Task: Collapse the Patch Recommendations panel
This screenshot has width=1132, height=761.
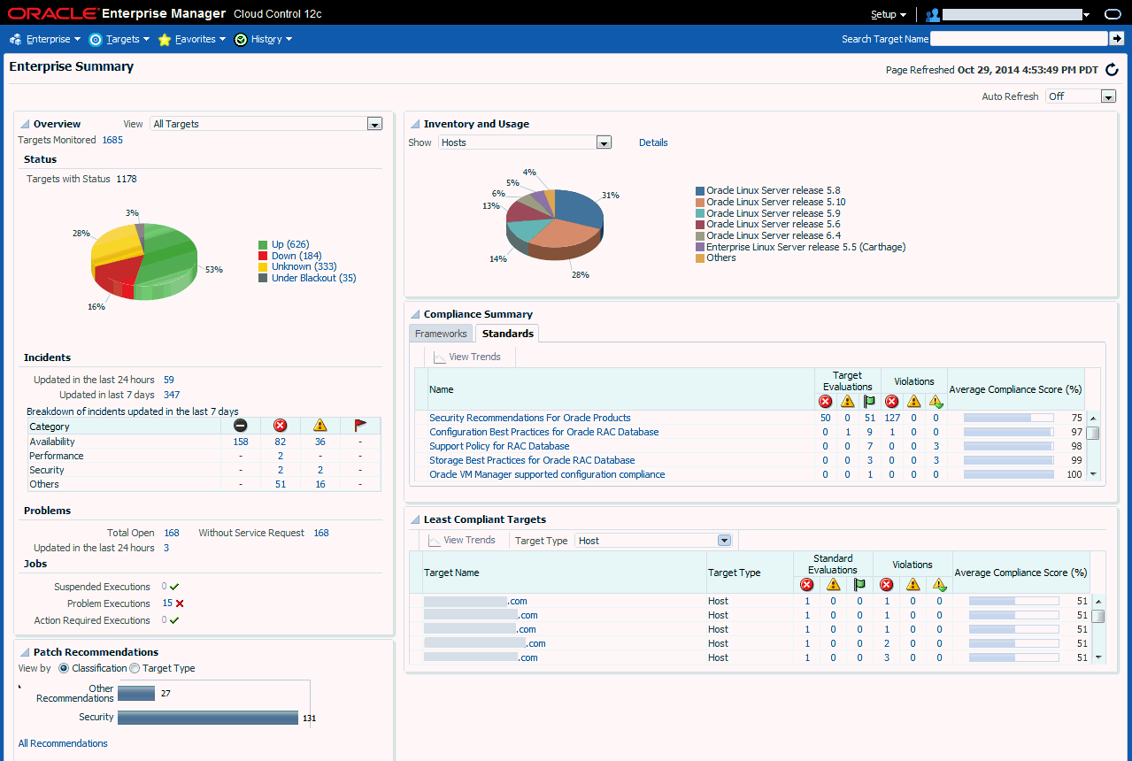Action: tap(25, 652)
